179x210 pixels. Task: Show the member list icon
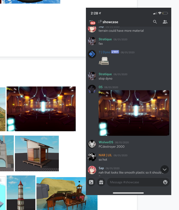(x=165, y=22)
